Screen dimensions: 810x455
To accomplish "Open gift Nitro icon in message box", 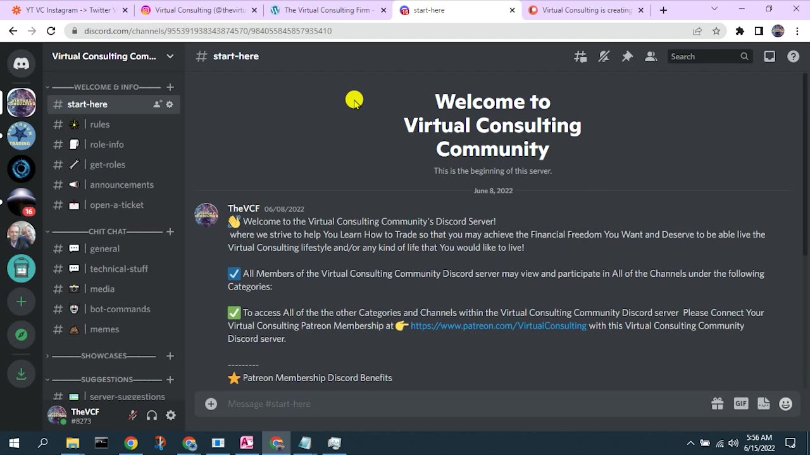I will coord(717,404).
